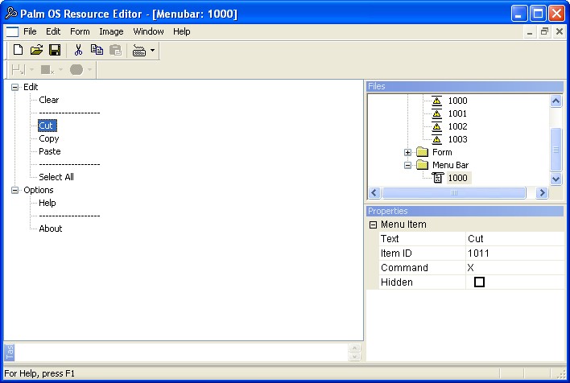Select the Edit node in tree
The image size is (570, 383).
point(31,87)
